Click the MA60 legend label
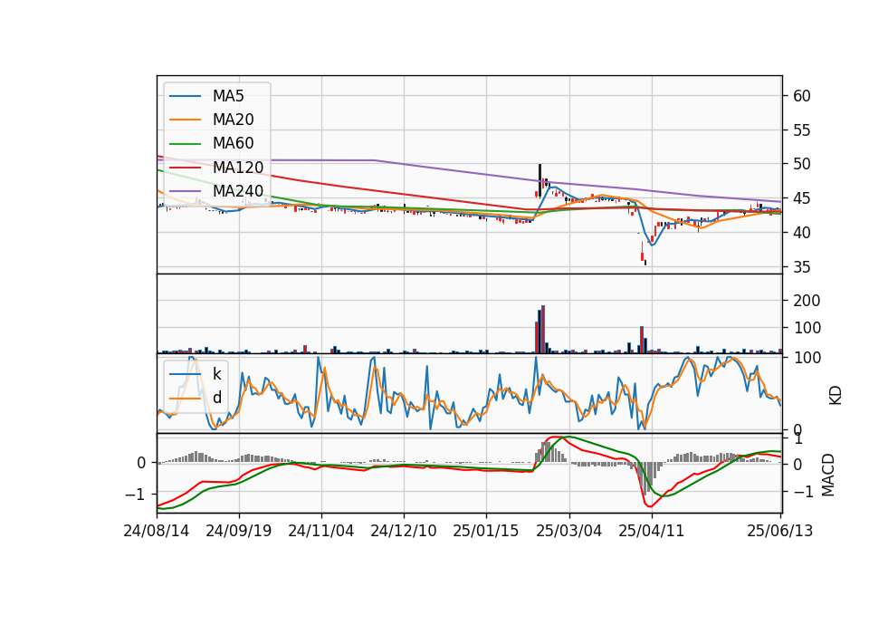This screenshot has width=869, height=625. click(x=233, y=143)
